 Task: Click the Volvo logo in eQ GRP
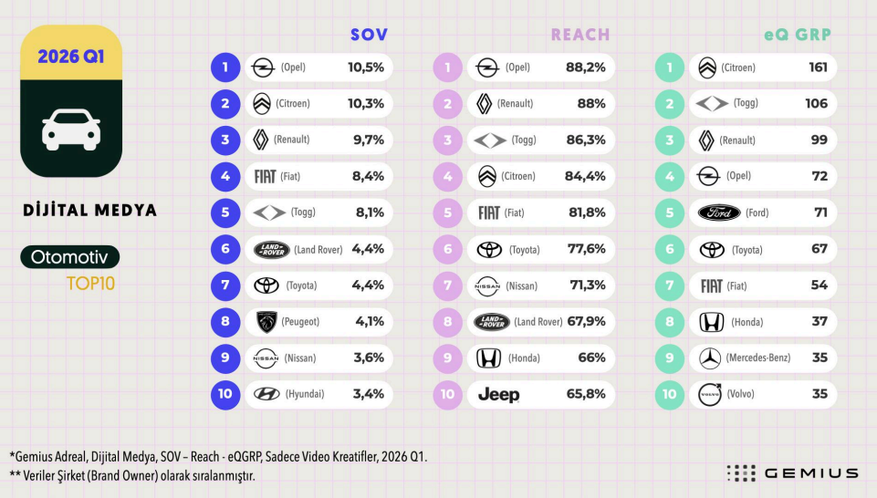tap(709, 394)
